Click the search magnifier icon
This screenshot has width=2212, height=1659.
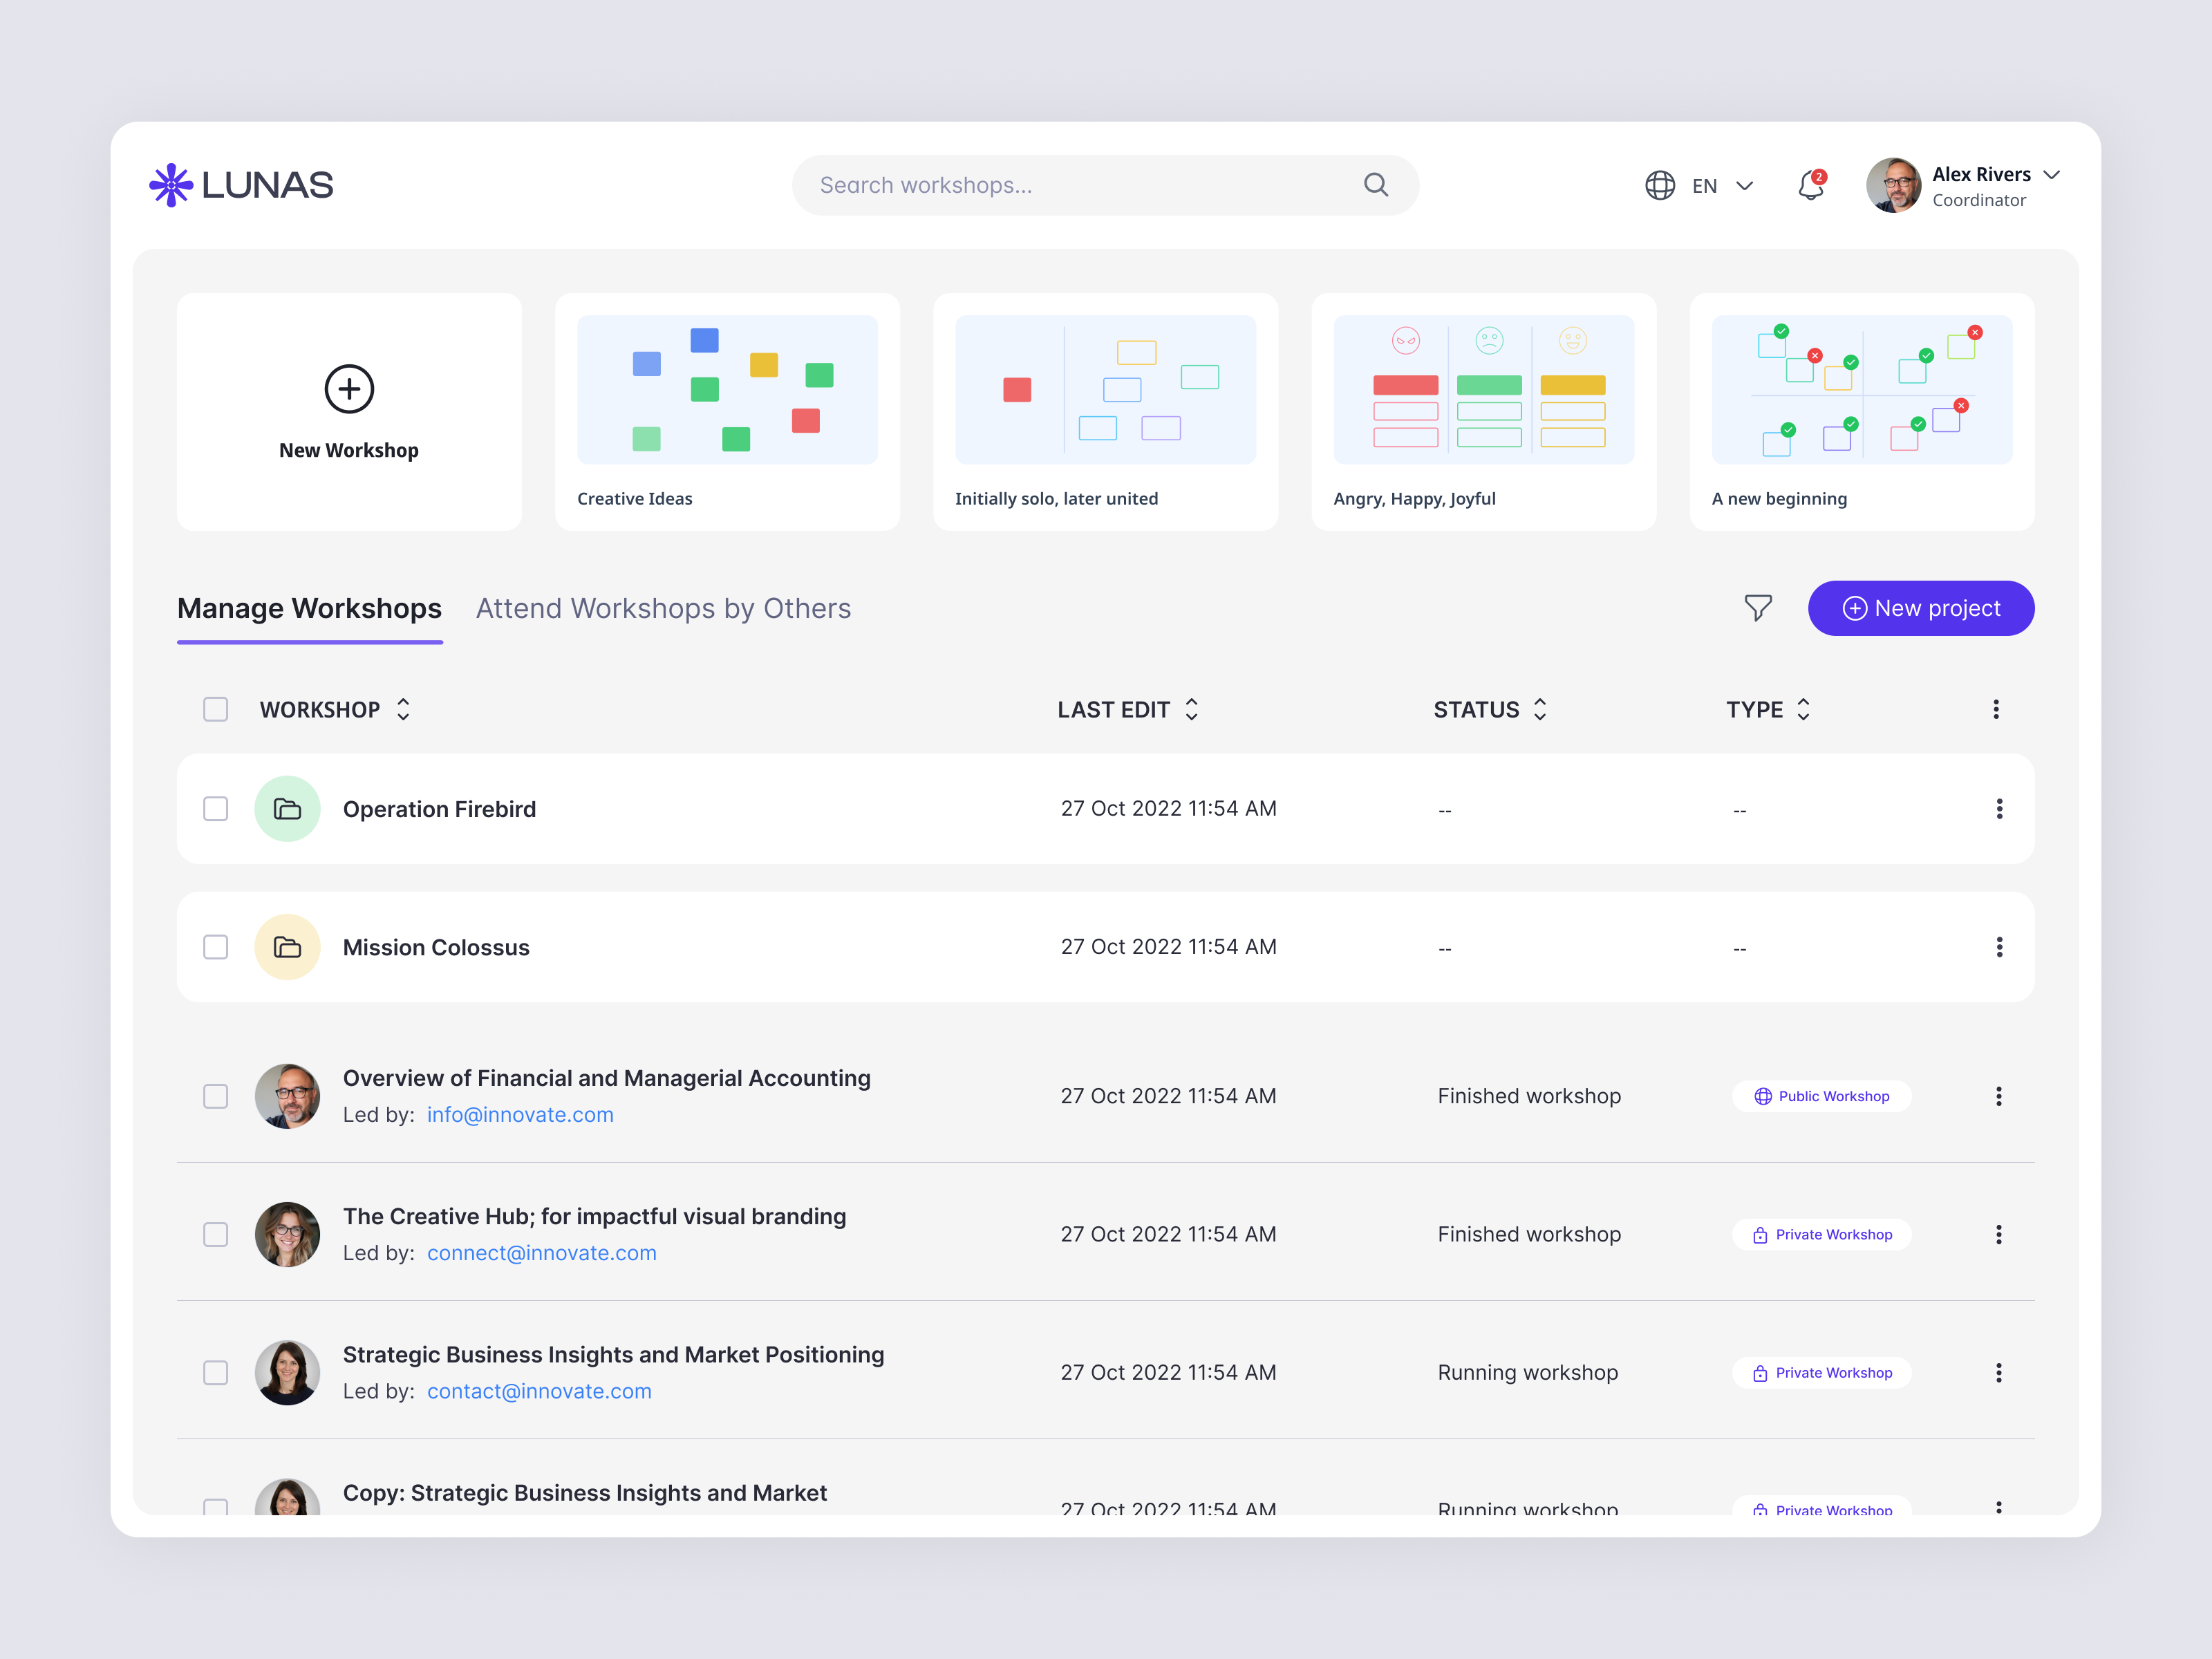(1376, 185)
